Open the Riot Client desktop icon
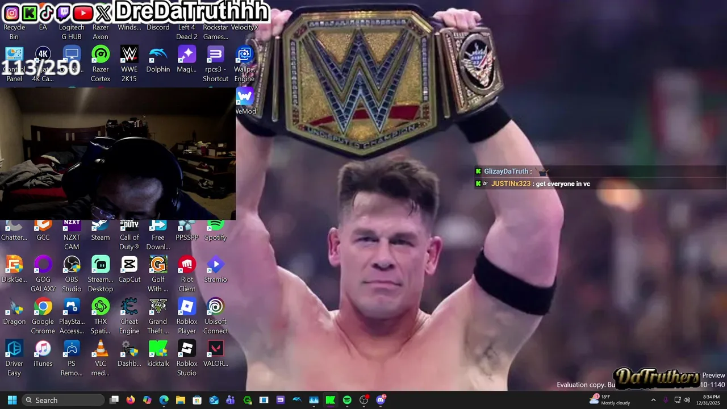This screenshot has height=409, width=727. 187,274
